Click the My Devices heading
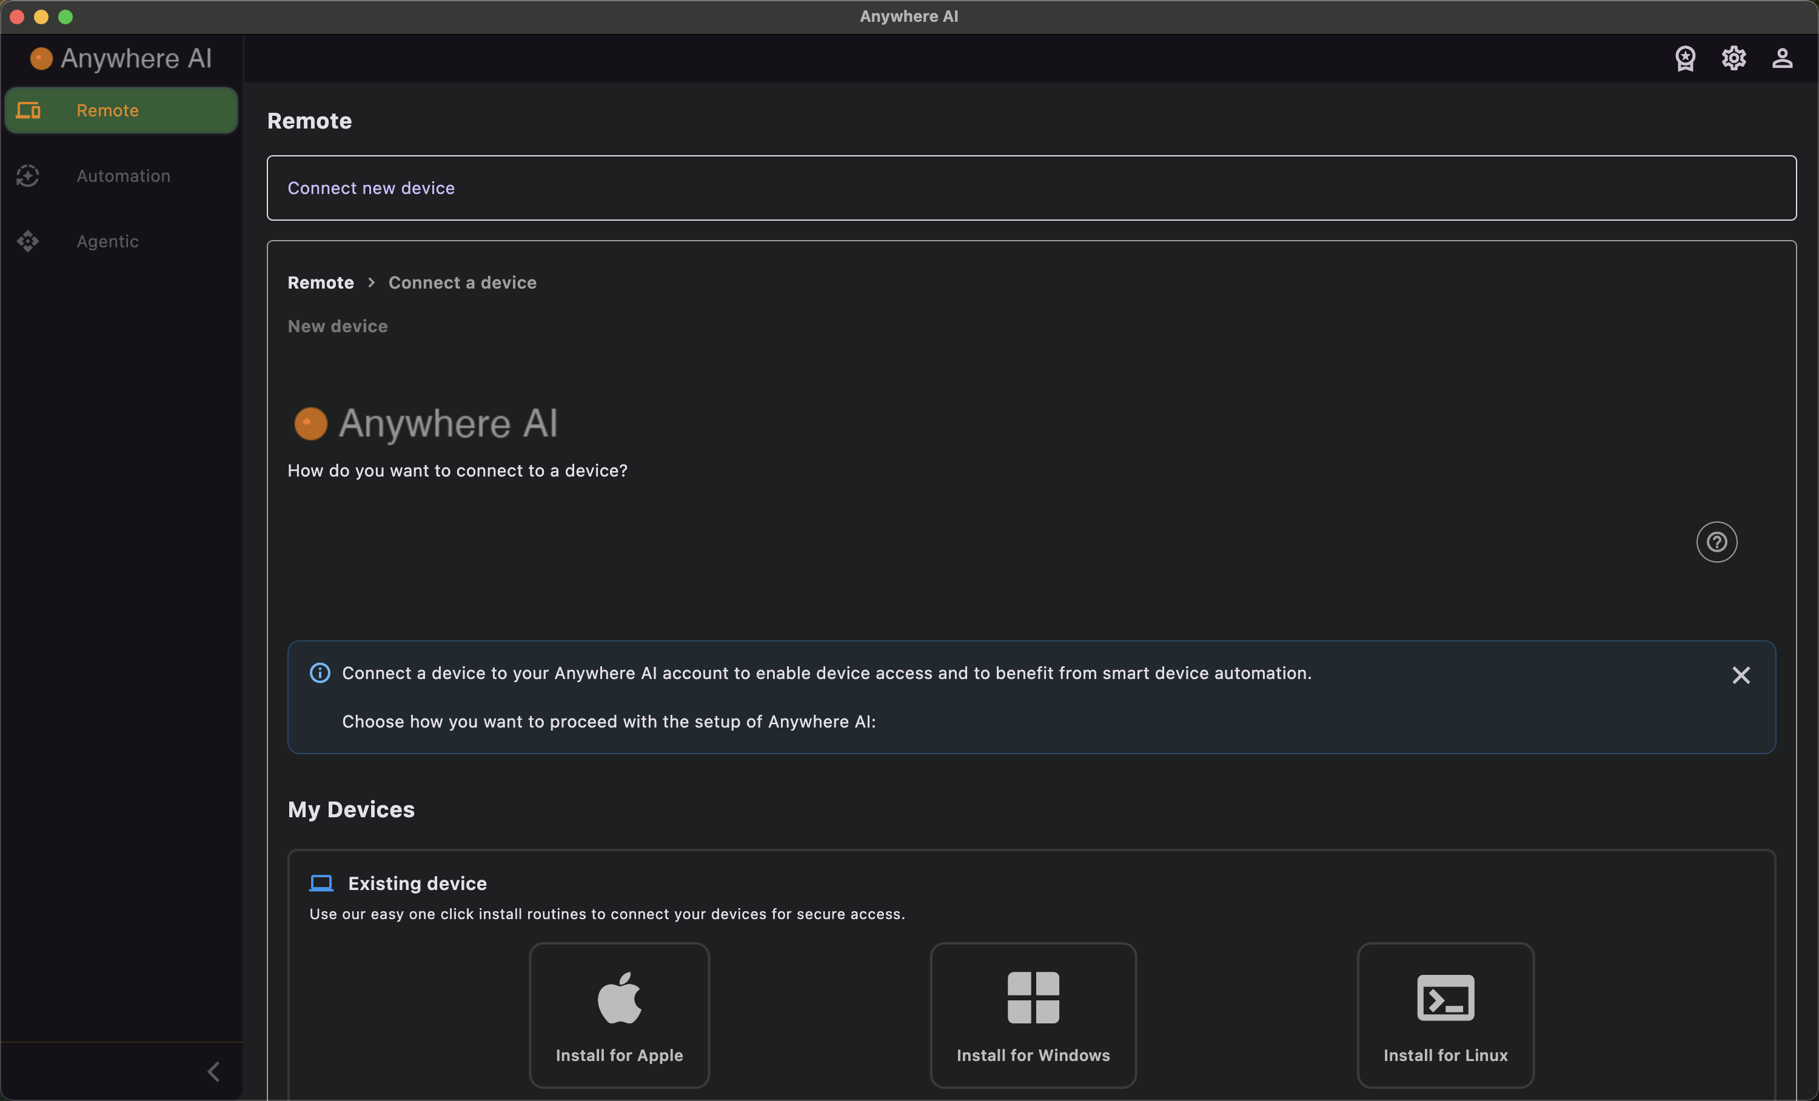The width and height of the screenshot is (1819, 1101). (350, 809)
